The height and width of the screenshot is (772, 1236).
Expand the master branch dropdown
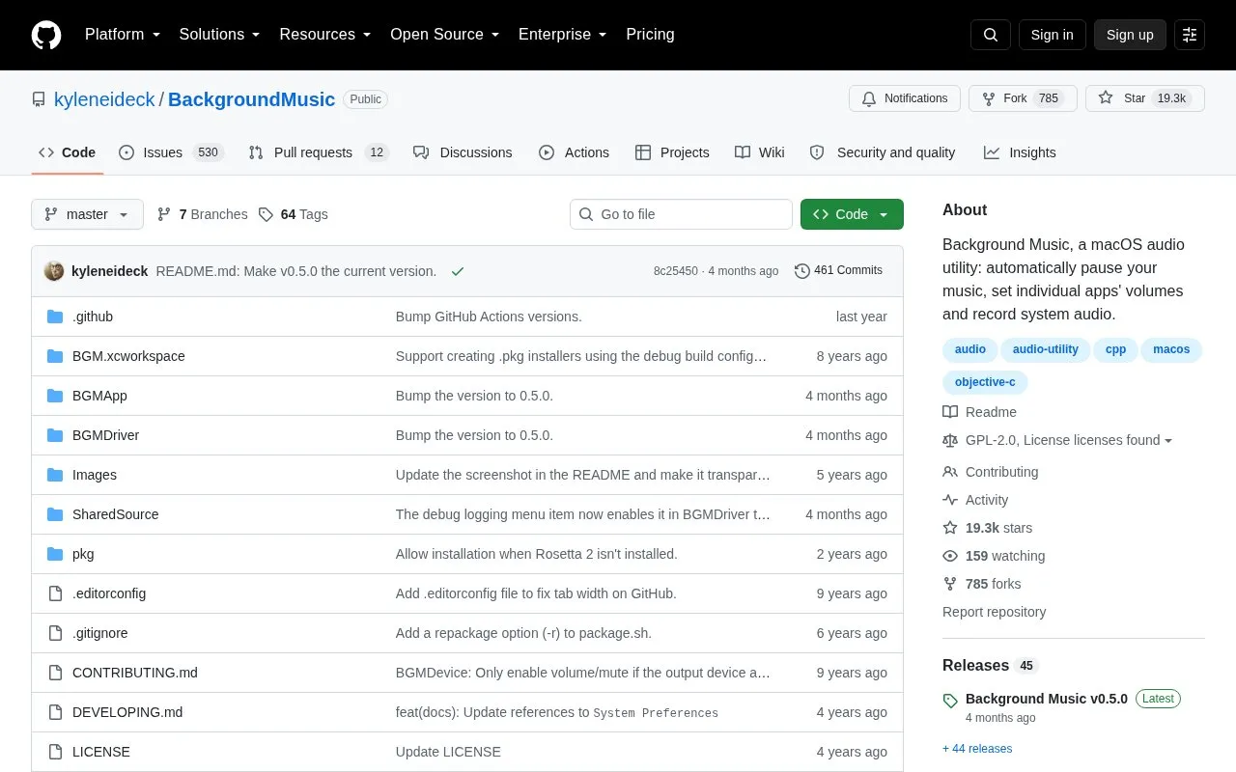(x=87, y=214)
